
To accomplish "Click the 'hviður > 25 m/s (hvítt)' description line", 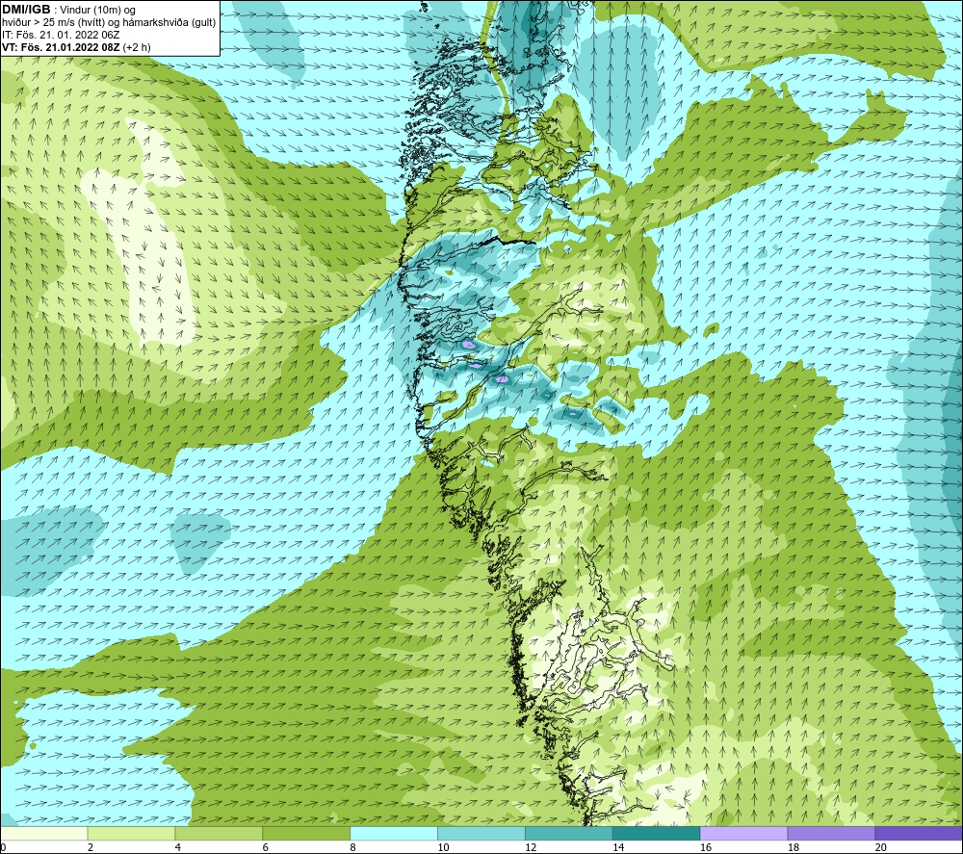I will [x=109, y=23].
